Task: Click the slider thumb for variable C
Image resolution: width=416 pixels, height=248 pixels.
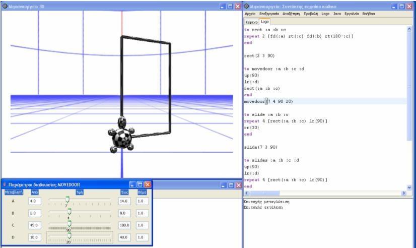Action: [x=69, y=224]
